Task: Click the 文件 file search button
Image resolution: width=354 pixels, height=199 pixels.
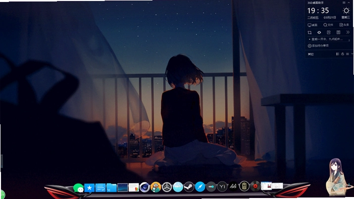Action: point(328,25)
